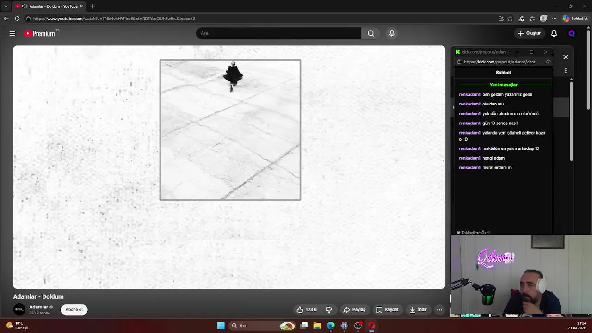Open File Explorer from the taskbar

pyautogui.click(x=317, y=326)
